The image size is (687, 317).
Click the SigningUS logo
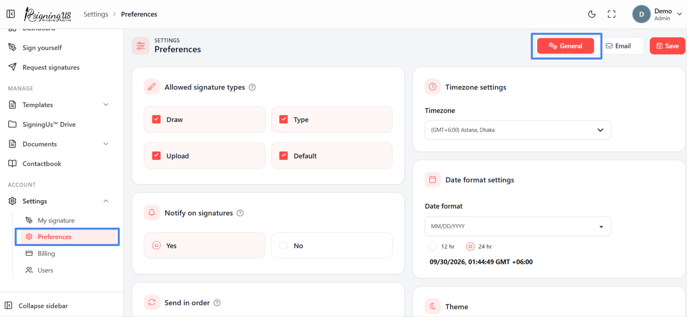[48, 14]
